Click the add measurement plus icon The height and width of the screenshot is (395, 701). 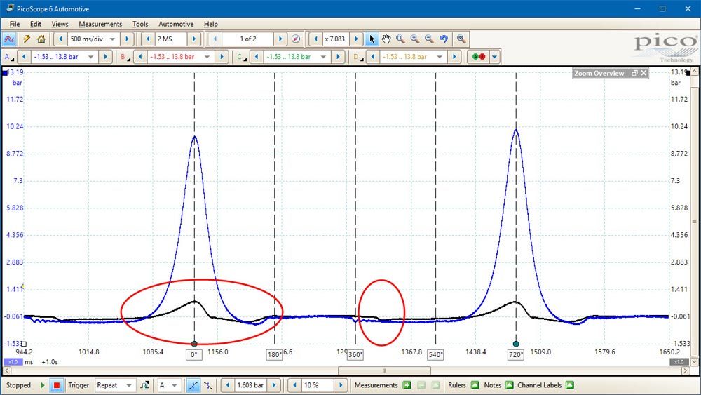click(407, 385)
